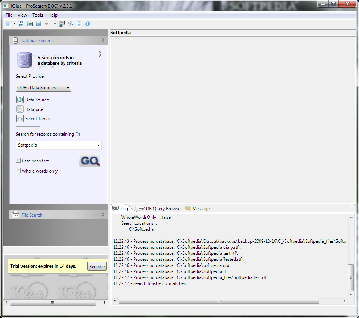
Task: Click the log scroll down arrow
Action: point(351,295)
